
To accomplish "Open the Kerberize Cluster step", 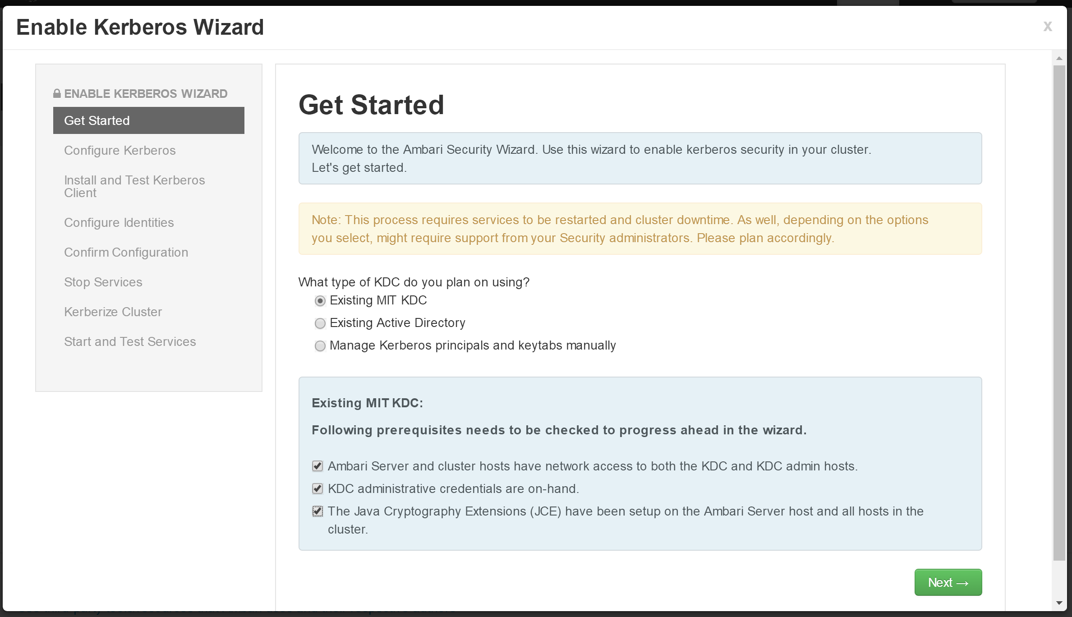I will pos(113,312).
